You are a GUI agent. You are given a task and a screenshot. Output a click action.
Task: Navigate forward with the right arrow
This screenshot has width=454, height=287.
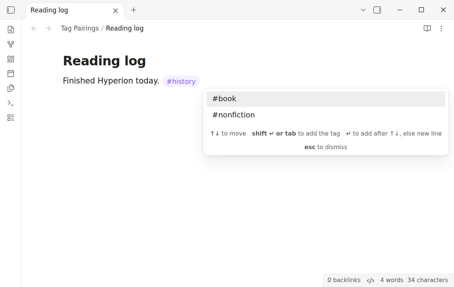click(48, 28)
